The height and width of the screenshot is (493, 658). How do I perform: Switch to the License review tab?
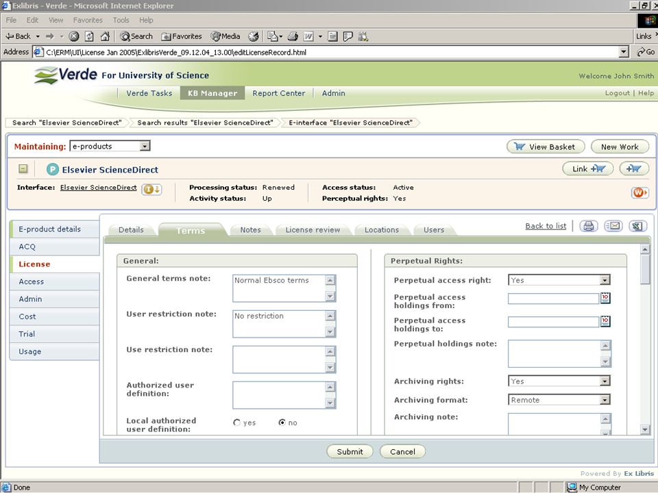[x=313, y=230]
